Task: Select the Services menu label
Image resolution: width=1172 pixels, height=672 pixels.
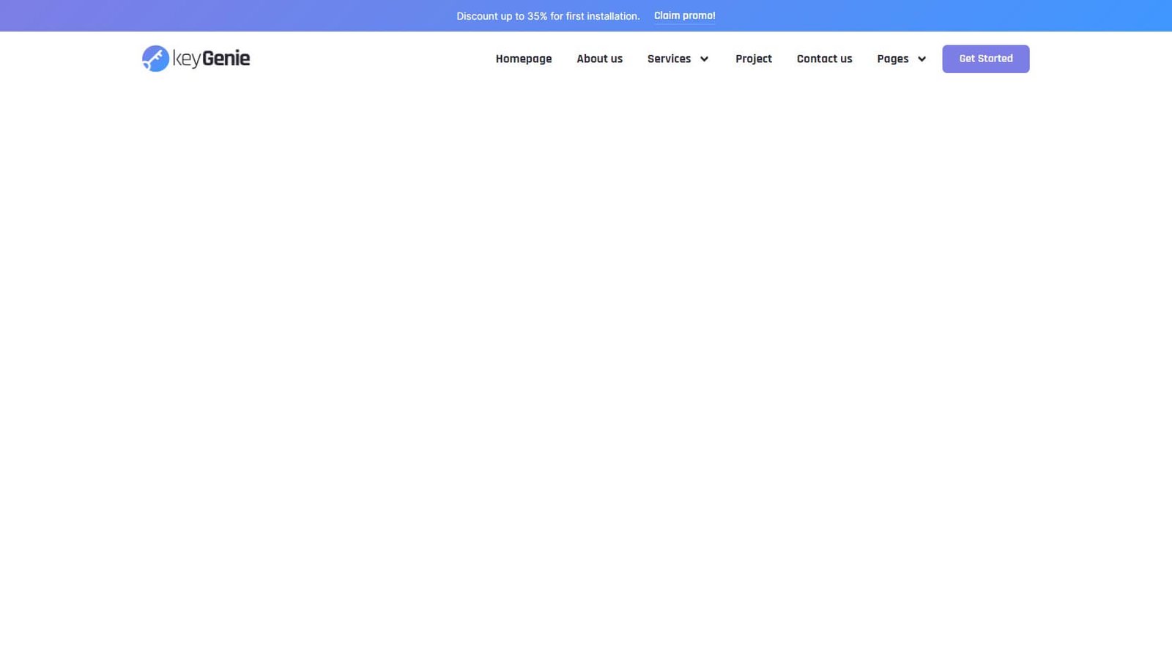Action: pos(668,59)
